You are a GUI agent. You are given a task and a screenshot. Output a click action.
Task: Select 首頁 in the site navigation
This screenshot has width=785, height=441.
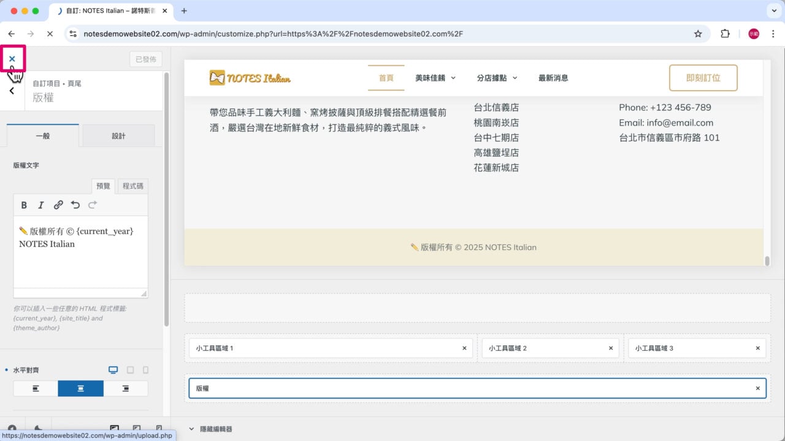pos(386,78)
